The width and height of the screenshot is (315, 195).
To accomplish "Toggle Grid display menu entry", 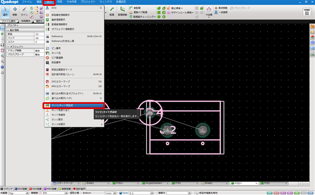I will (x=74, y=8).
